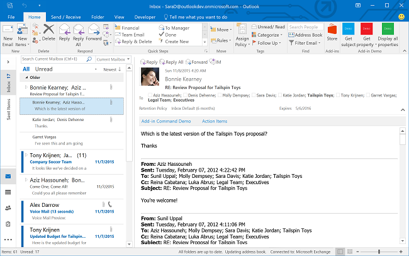Forward the message using the ribbon
The height and width of the screenshot is (256, 409).
tap(94, 33)
